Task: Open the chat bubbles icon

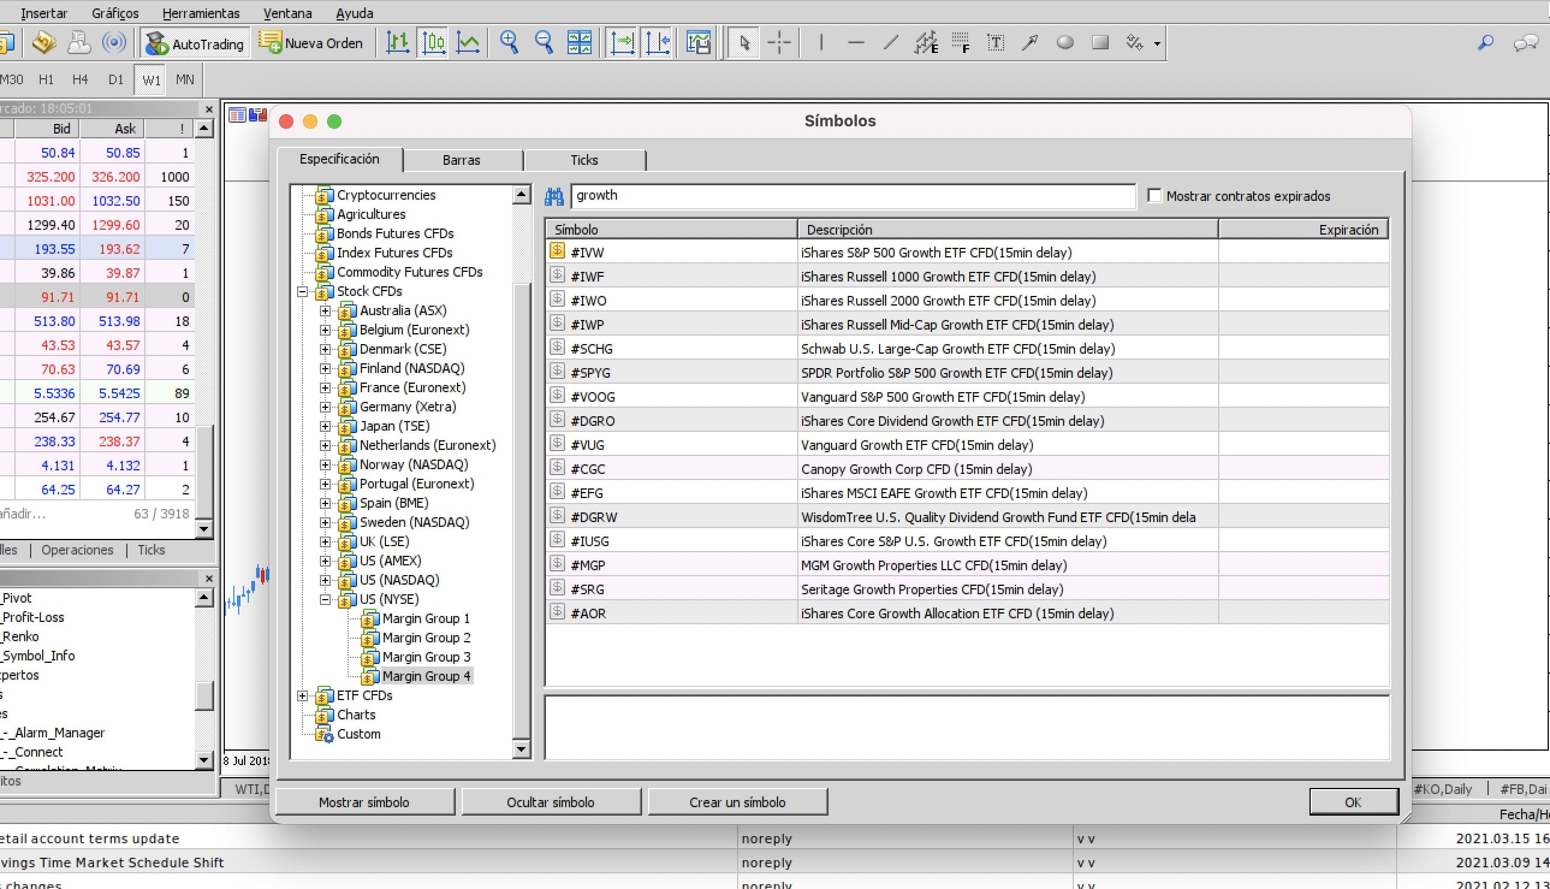Action: coord(1526,43)
